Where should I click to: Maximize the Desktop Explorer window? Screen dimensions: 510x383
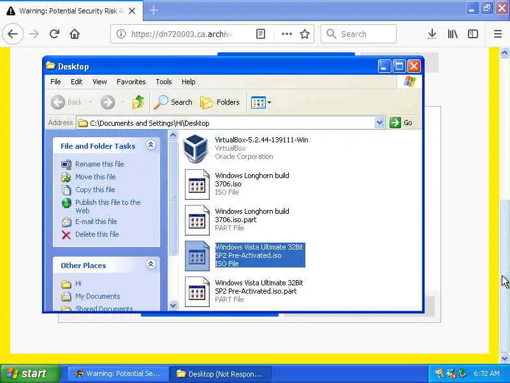399,66
